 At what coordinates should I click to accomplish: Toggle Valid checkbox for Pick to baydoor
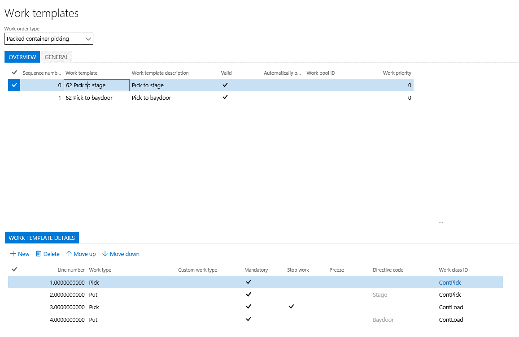tap(225, 97)
